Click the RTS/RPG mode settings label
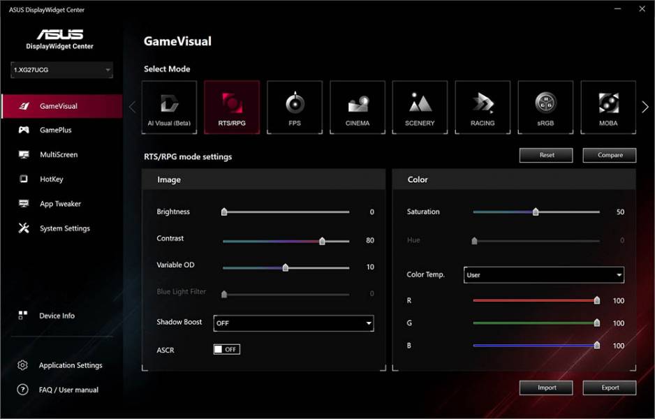The width and height of the screenshot is (655, 419). [188, 156]
